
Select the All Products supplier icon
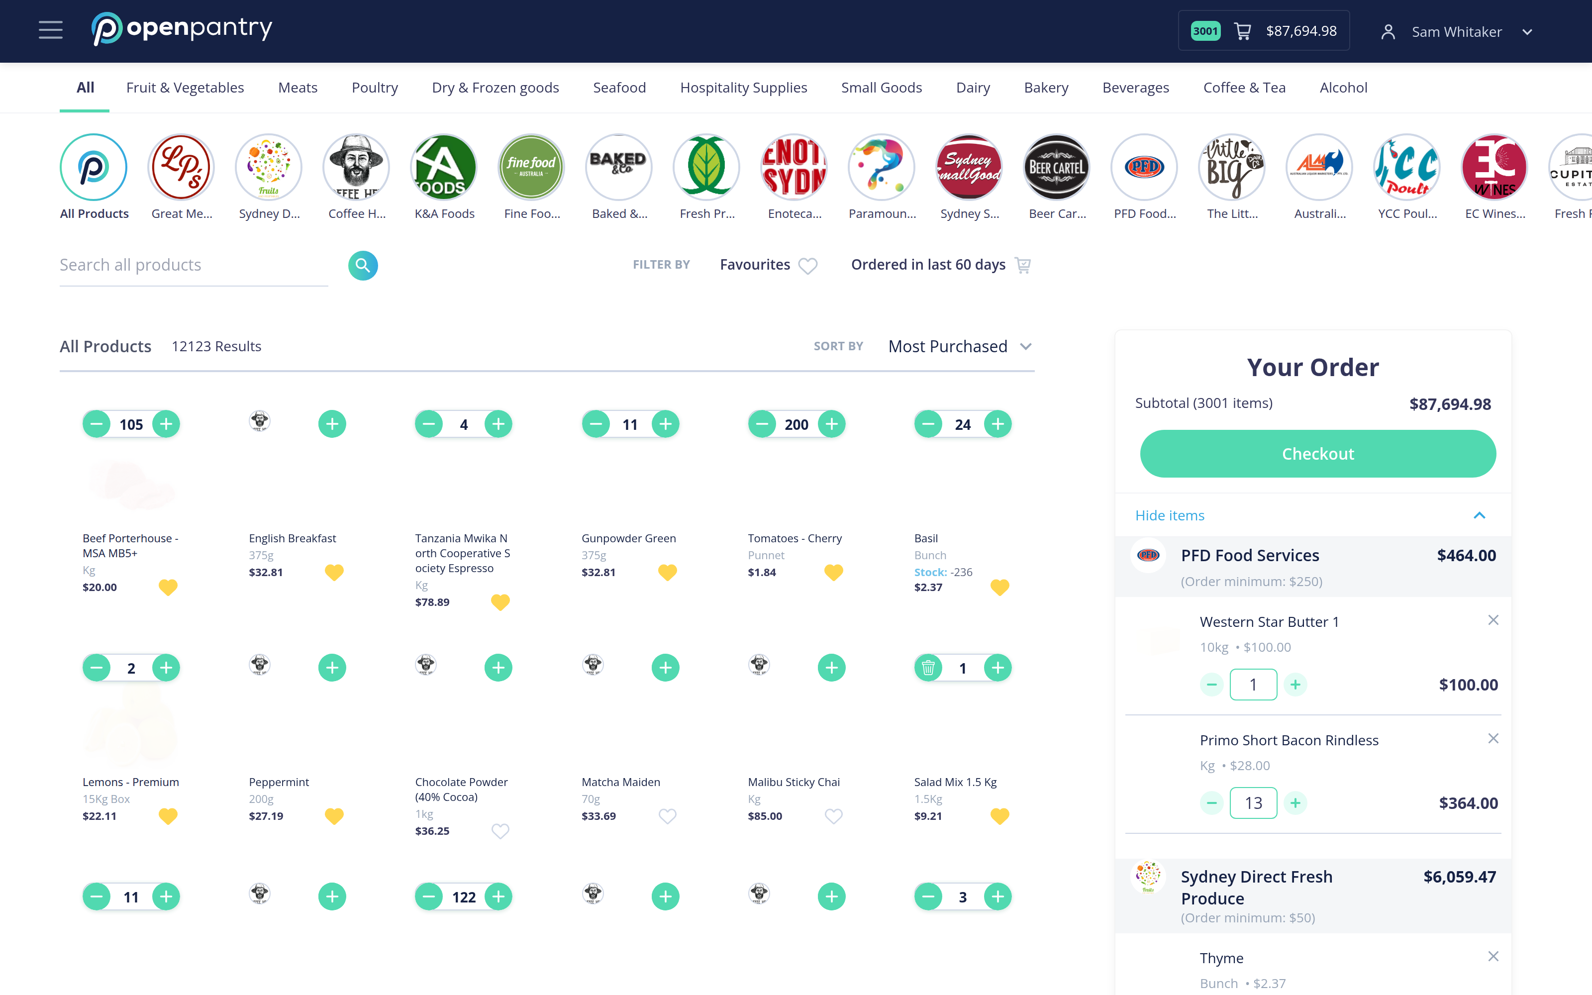[94, 167]
